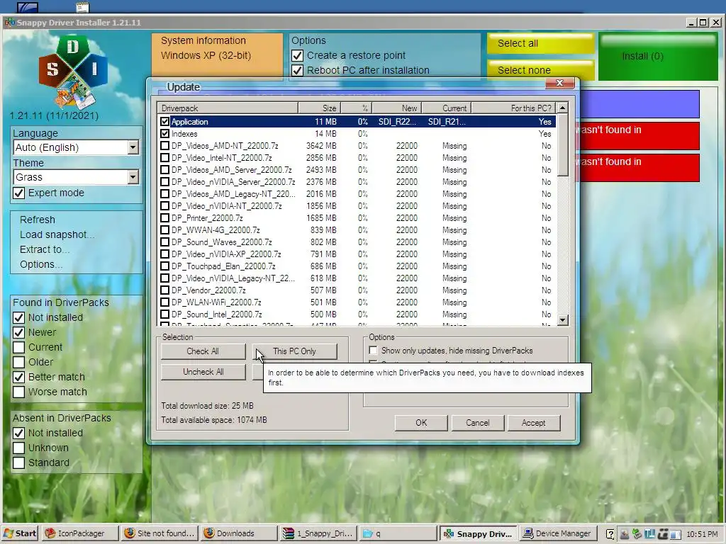Click the taskbar clock 10:51 PM
This screenshot has width=726, height=544.
tap(702, 534)
